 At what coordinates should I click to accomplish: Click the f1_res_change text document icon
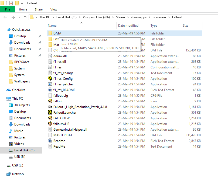50,73
